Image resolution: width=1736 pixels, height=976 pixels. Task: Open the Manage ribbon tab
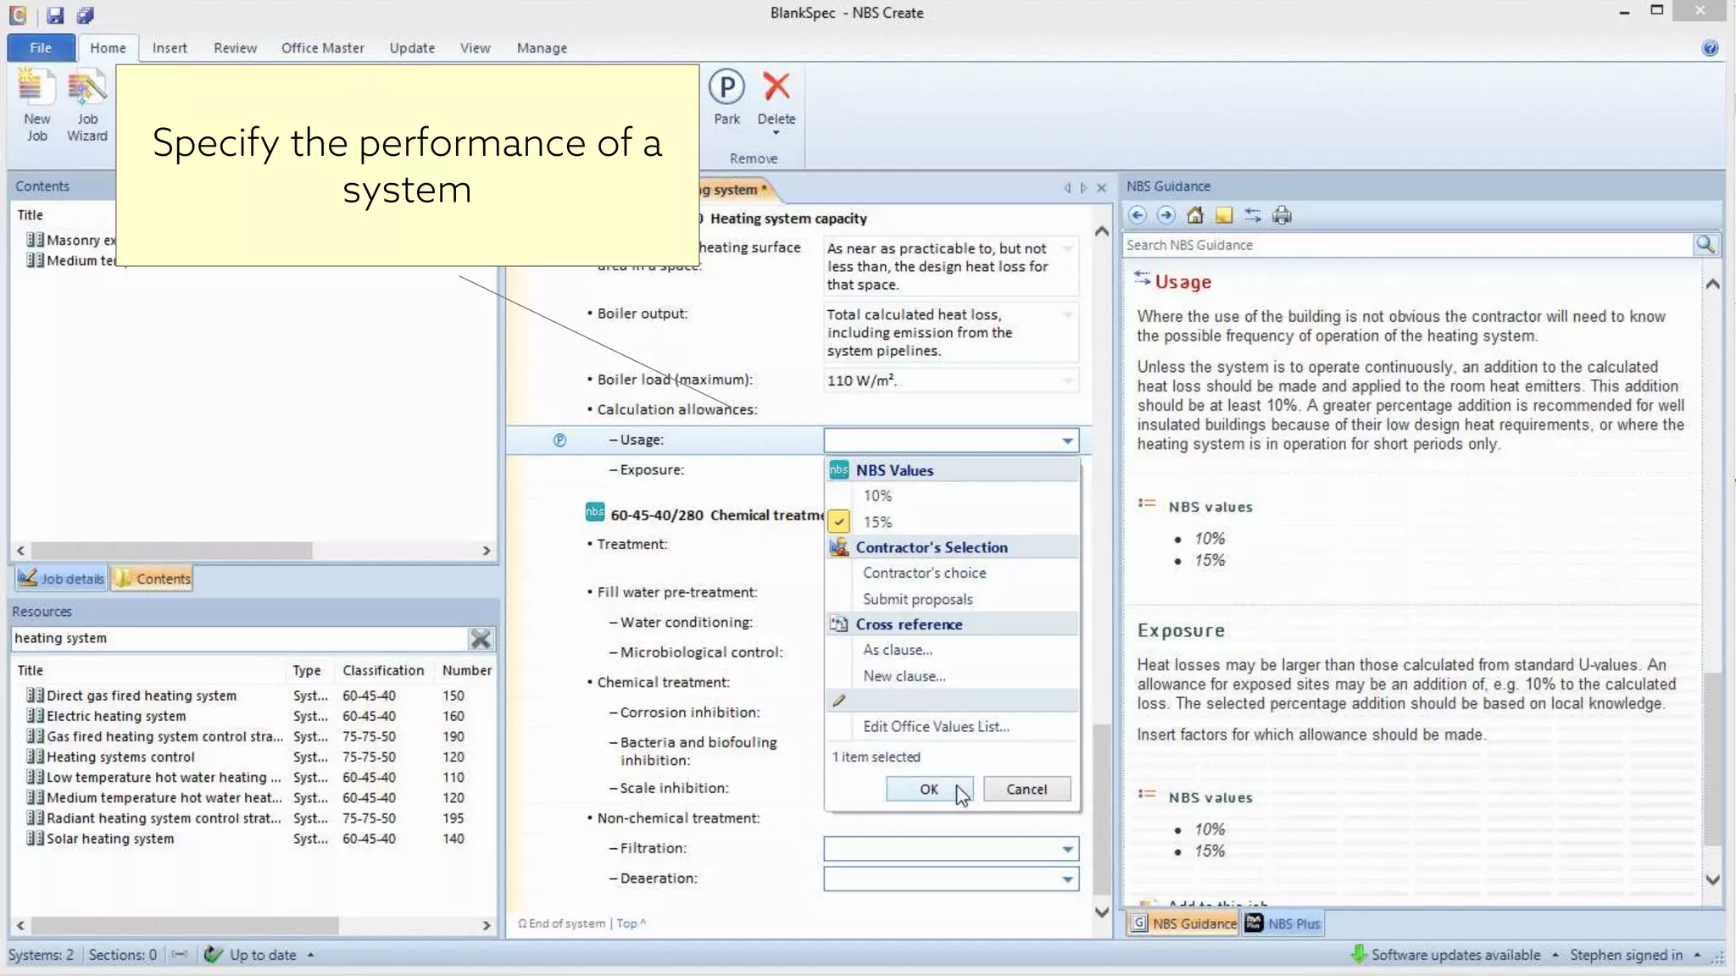click(542, 47)
